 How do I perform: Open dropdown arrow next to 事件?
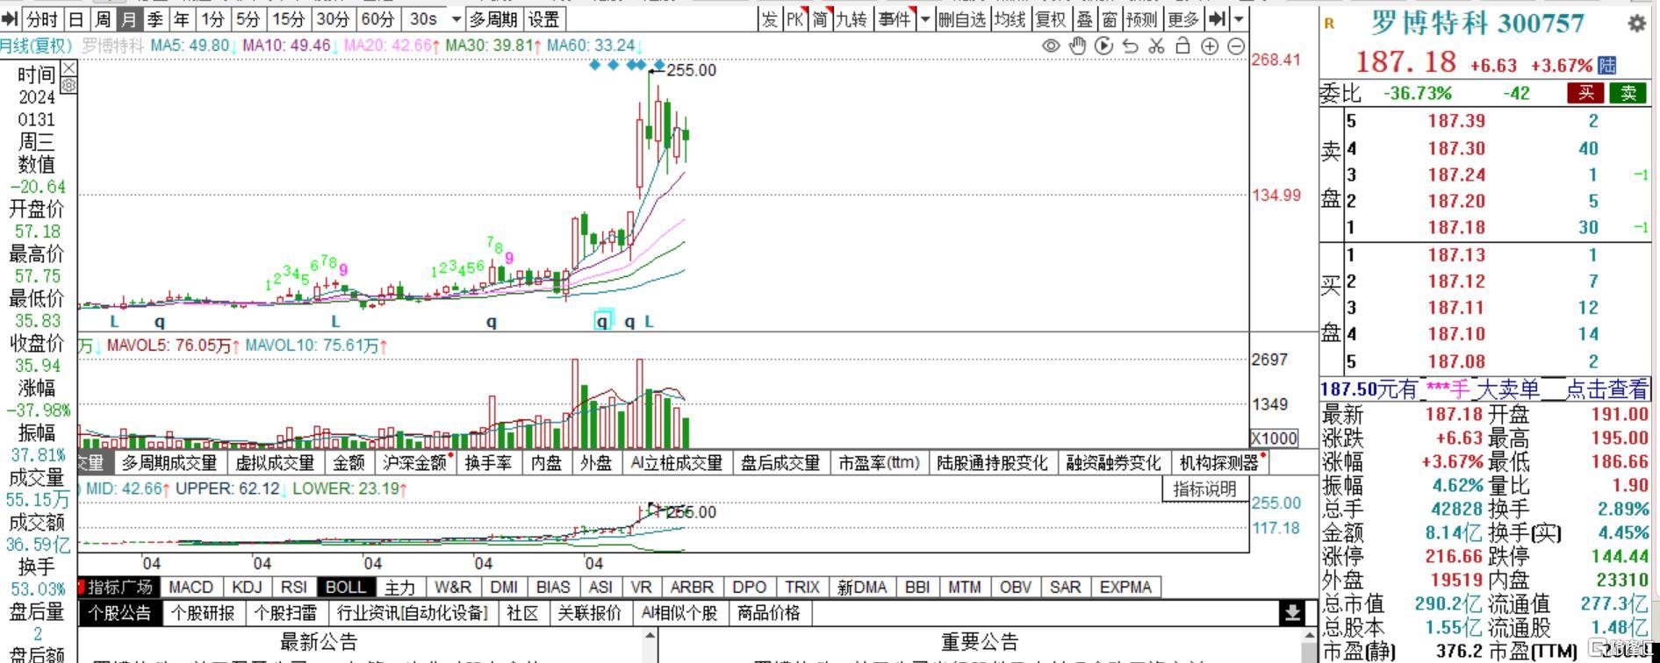click(924, 18)
